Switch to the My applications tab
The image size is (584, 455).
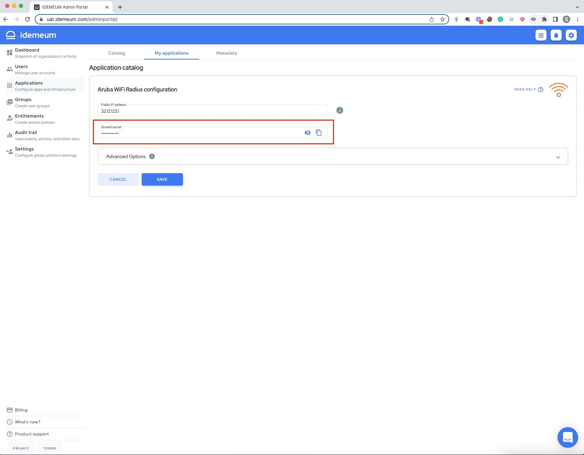click(172, 53)
